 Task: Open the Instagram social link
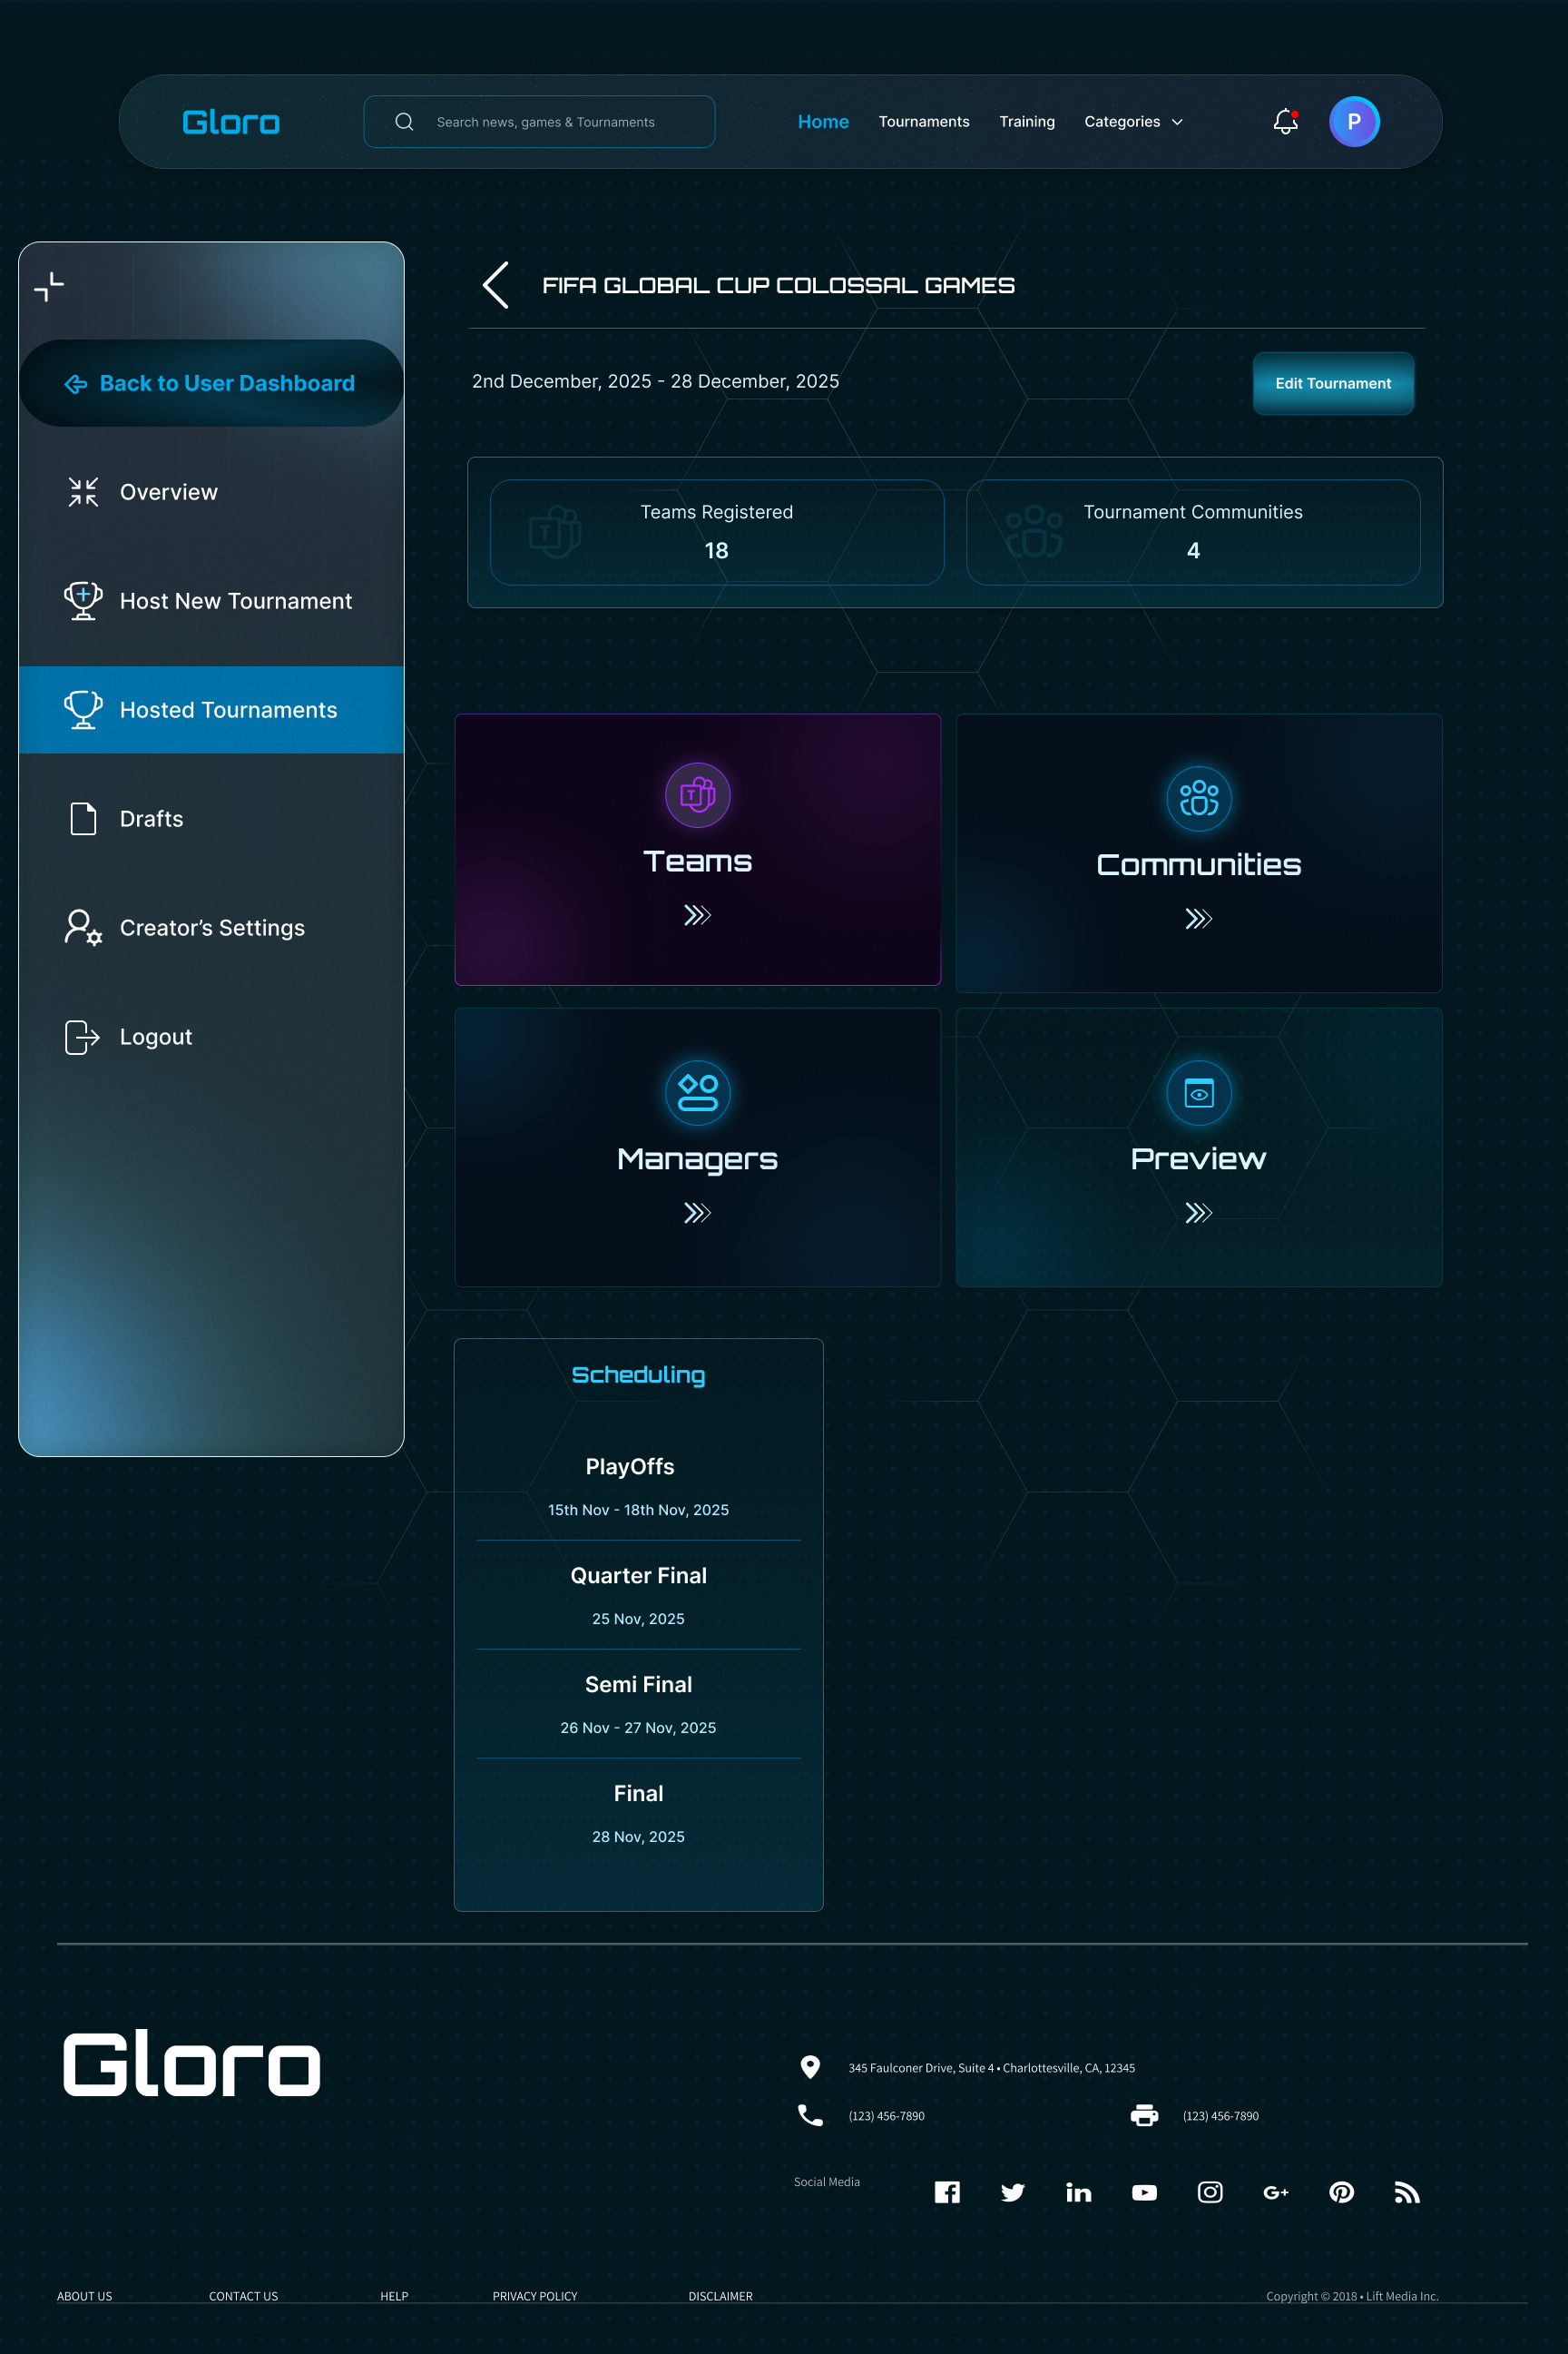pos(1210,2191)
